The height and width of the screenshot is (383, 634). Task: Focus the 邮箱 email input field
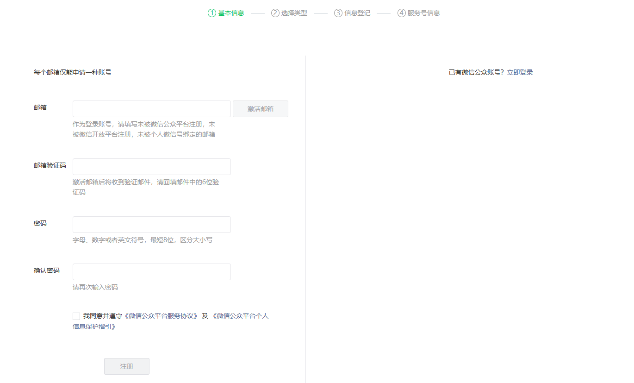coord(151,109)
